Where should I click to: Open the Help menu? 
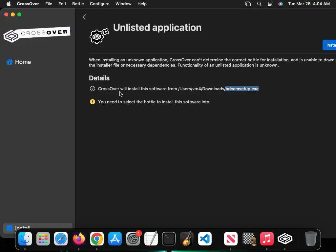click(x=142, y=4)
